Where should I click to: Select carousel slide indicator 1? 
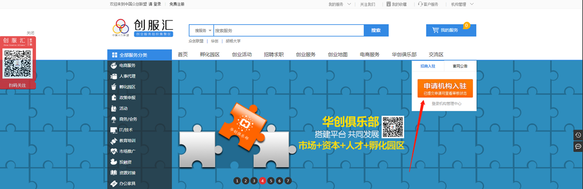click(x=237, y=181)
